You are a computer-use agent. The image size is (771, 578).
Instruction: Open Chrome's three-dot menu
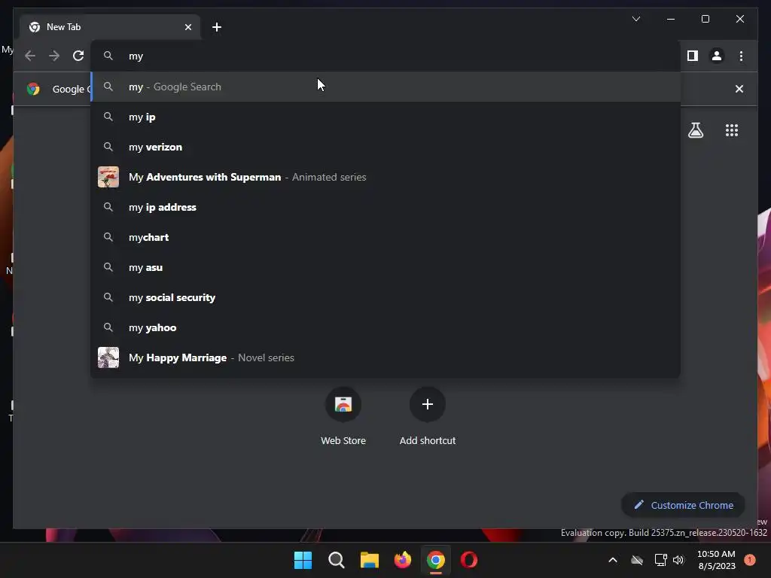tap(741, 56)
